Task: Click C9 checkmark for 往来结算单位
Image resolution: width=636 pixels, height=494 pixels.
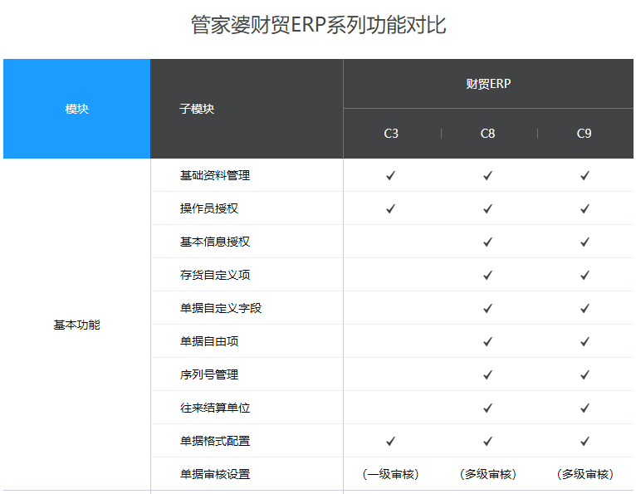Action: click(x=585, y=408)
